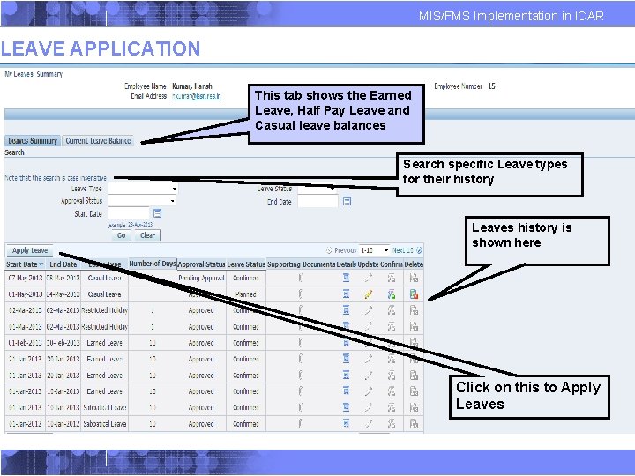
Task: Focus the Start Date input field
Action: tap(129, 213)
